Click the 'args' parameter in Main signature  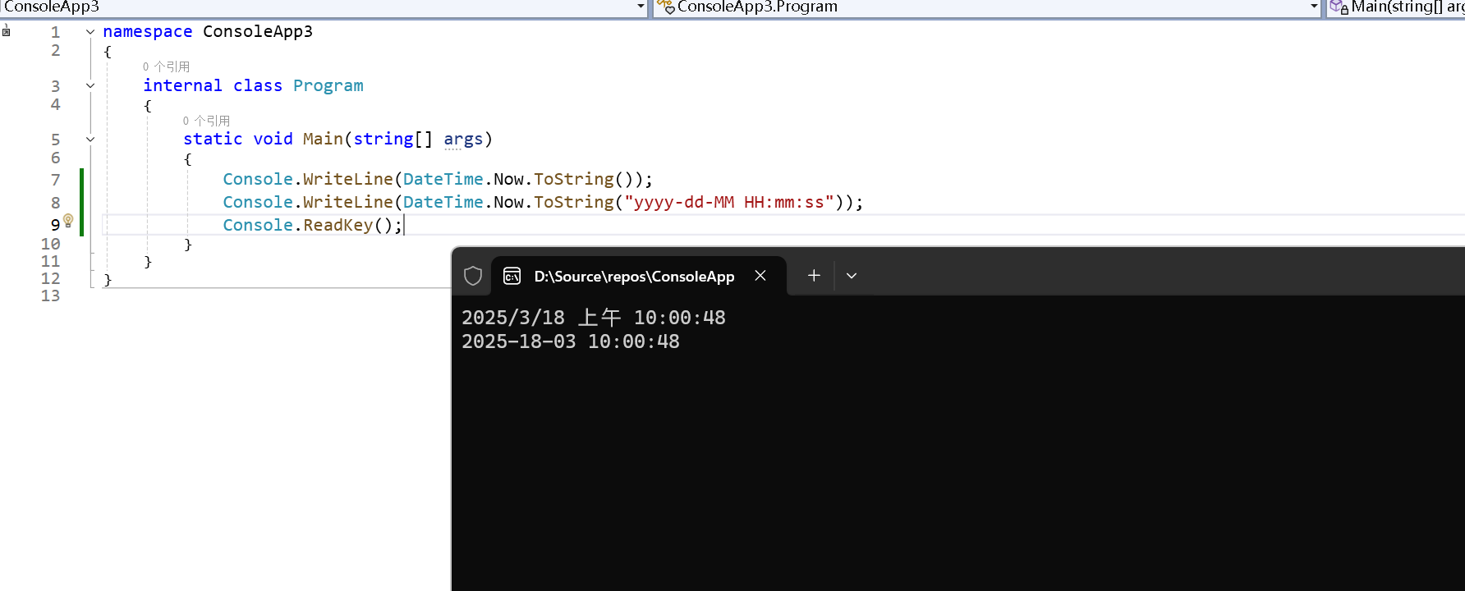coord(463,140)
